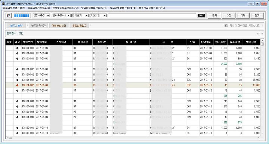The height and width of the screenshot is (144, 269).
Task: Click the EA unit cell
Action: [192, 133]
